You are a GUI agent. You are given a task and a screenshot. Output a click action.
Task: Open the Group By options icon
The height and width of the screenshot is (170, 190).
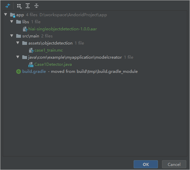click(x=19, y=6)
